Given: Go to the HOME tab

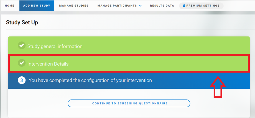Looking at the screenshot, I should click(9, 6).
